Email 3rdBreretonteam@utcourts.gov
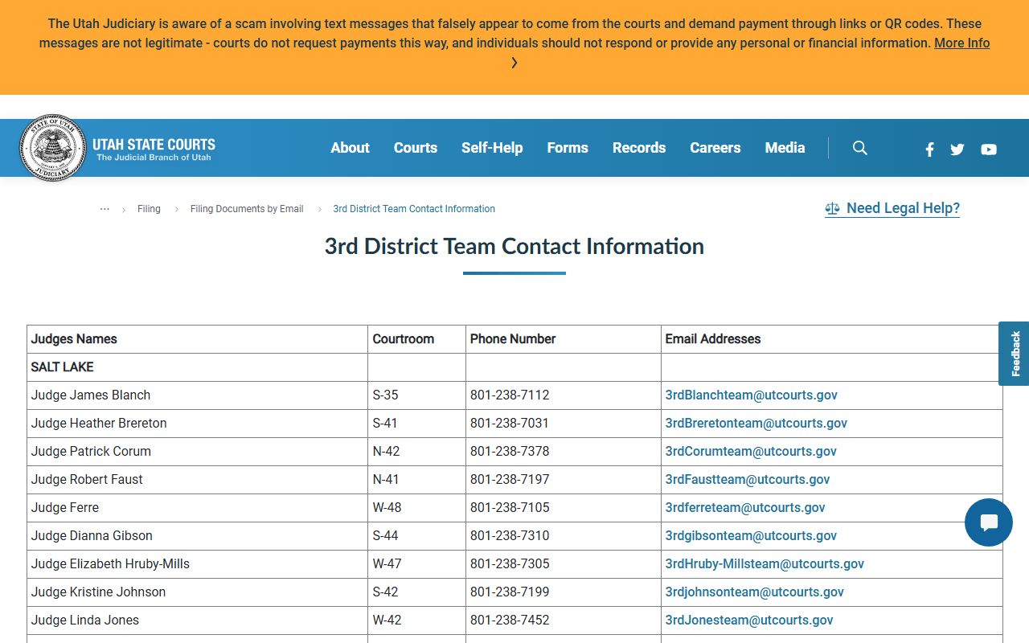This screenshot has width=1029, height=643. pyautogui.click(x=756, y=423)
